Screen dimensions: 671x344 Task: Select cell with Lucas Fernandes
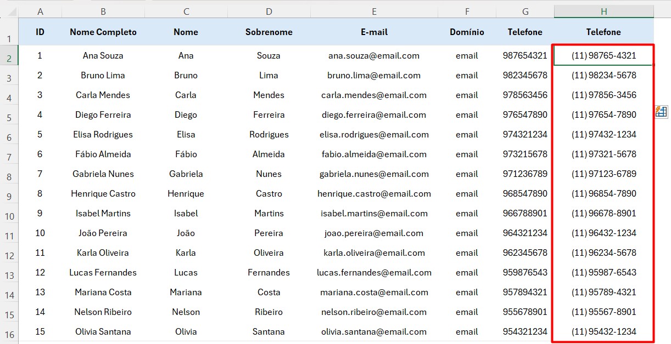pos(103,272)
